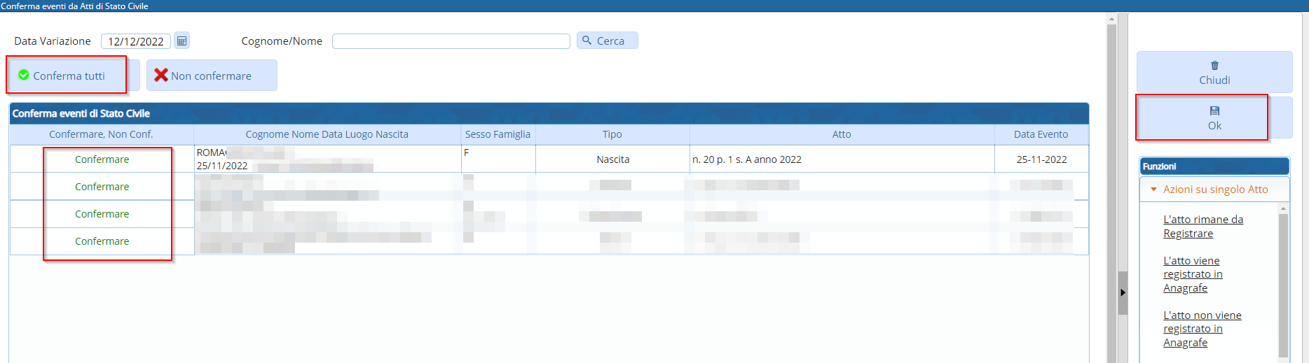This screenshot has width=1309, height=363.
Task: Click the Conferma tutti button
Action: pos(67,76)
